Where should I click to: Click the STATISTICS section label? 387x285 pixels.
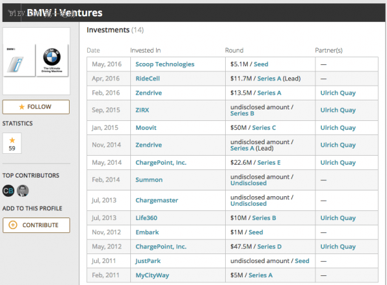[x=17, y=124]
